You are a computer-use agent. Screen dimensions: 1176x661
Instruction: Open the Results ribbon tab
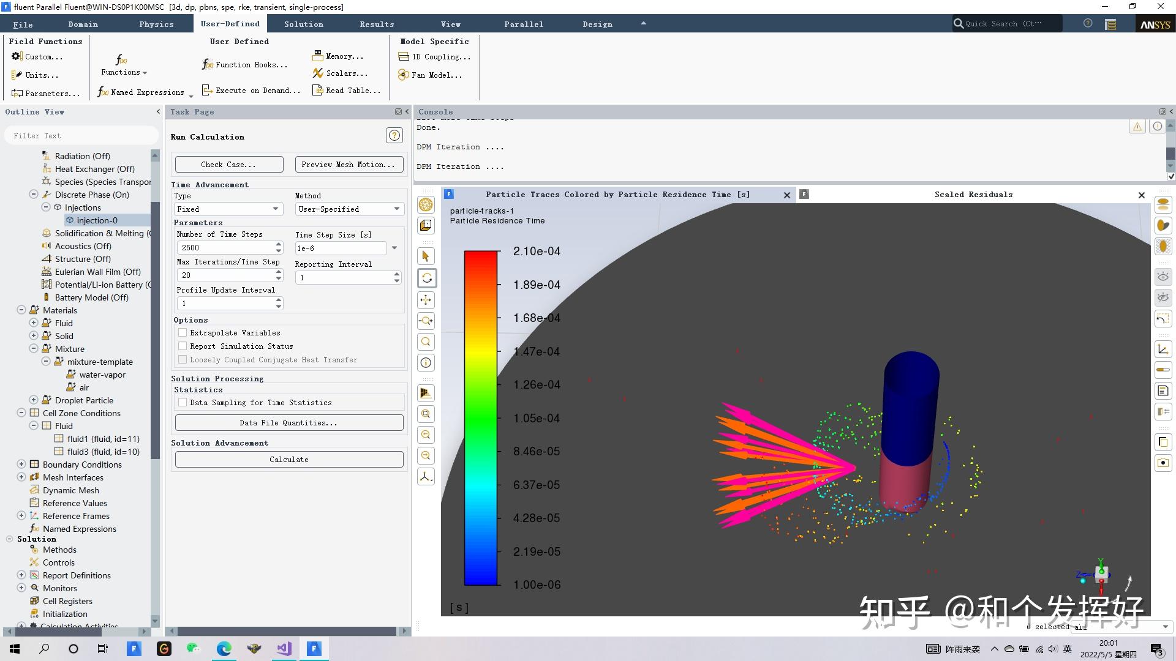pos(377,24)
